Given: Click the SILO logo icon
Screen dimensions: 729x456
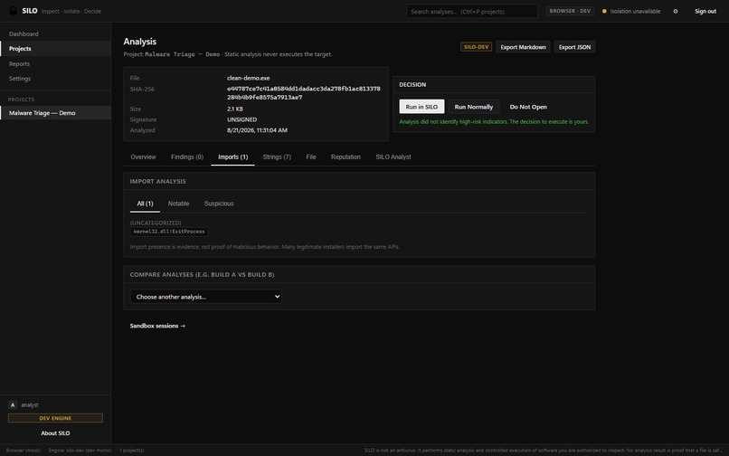Looking at the screenshot, I should 13,11.
